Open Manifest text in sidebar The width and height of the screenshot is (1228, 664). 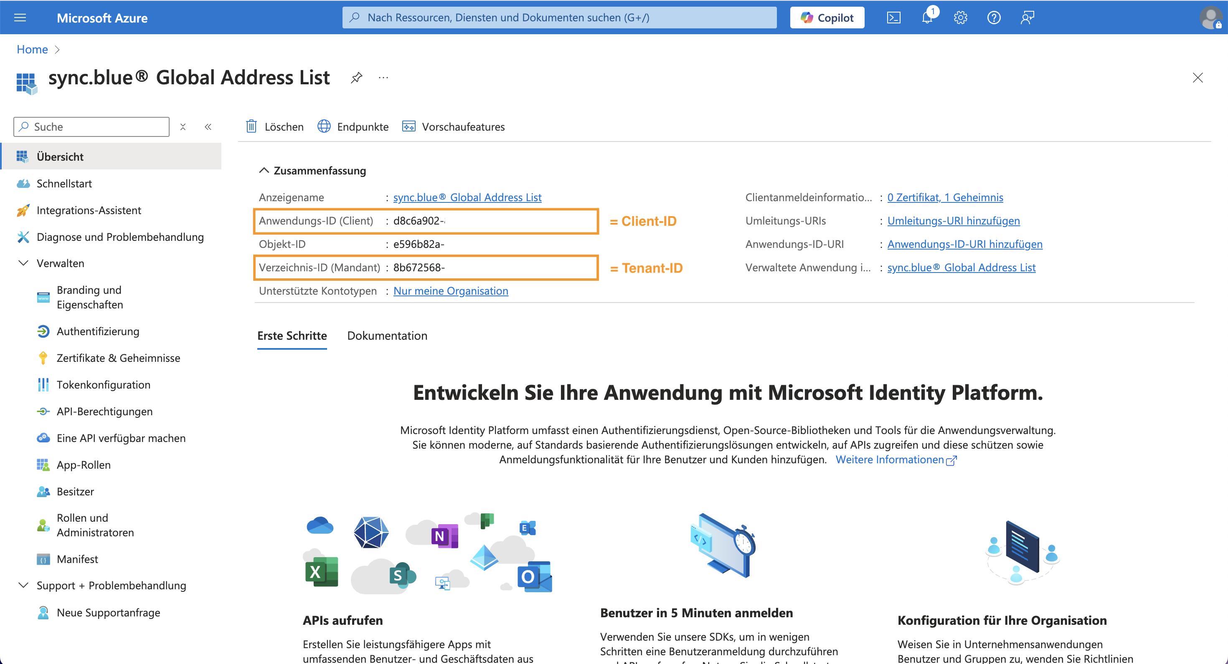[77, 559]
